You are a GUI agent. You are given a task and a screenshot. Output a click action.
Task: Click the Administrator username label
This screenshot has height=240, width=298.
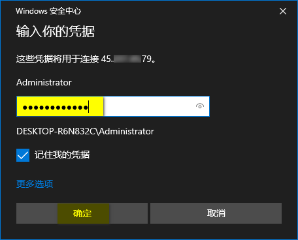point(44,82)
